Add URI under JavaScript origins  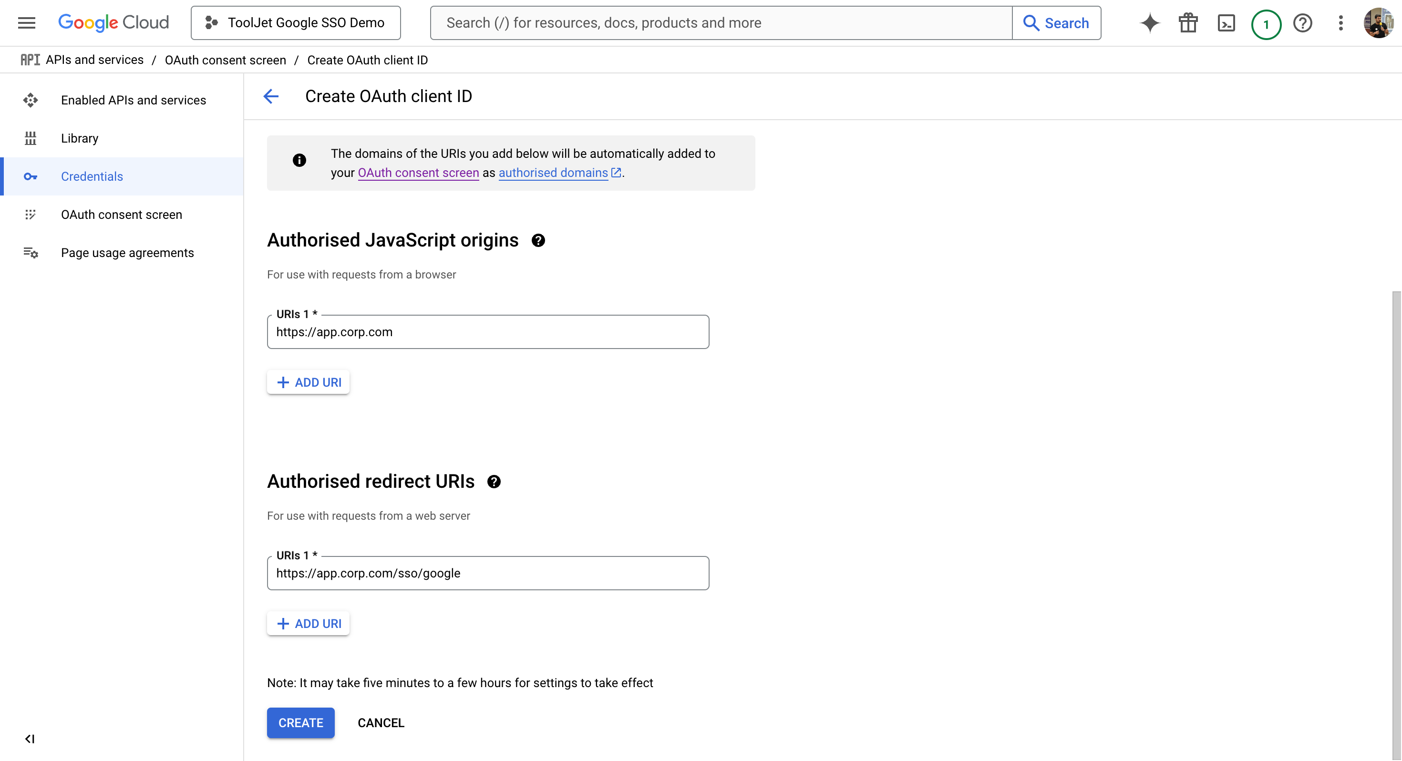(309, 382)
